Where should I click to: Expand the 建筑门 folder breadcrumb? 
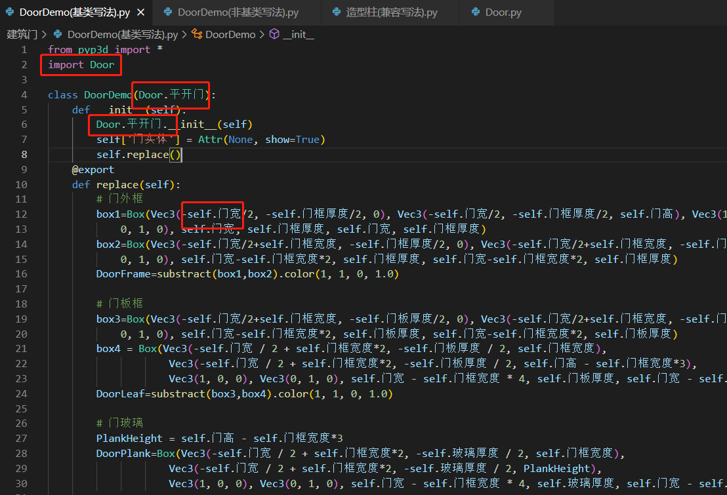[x=22, y=35]
